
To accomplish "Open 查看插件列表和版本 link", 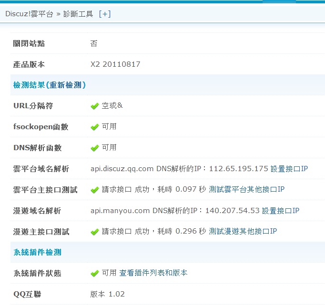I will point(153,273).
